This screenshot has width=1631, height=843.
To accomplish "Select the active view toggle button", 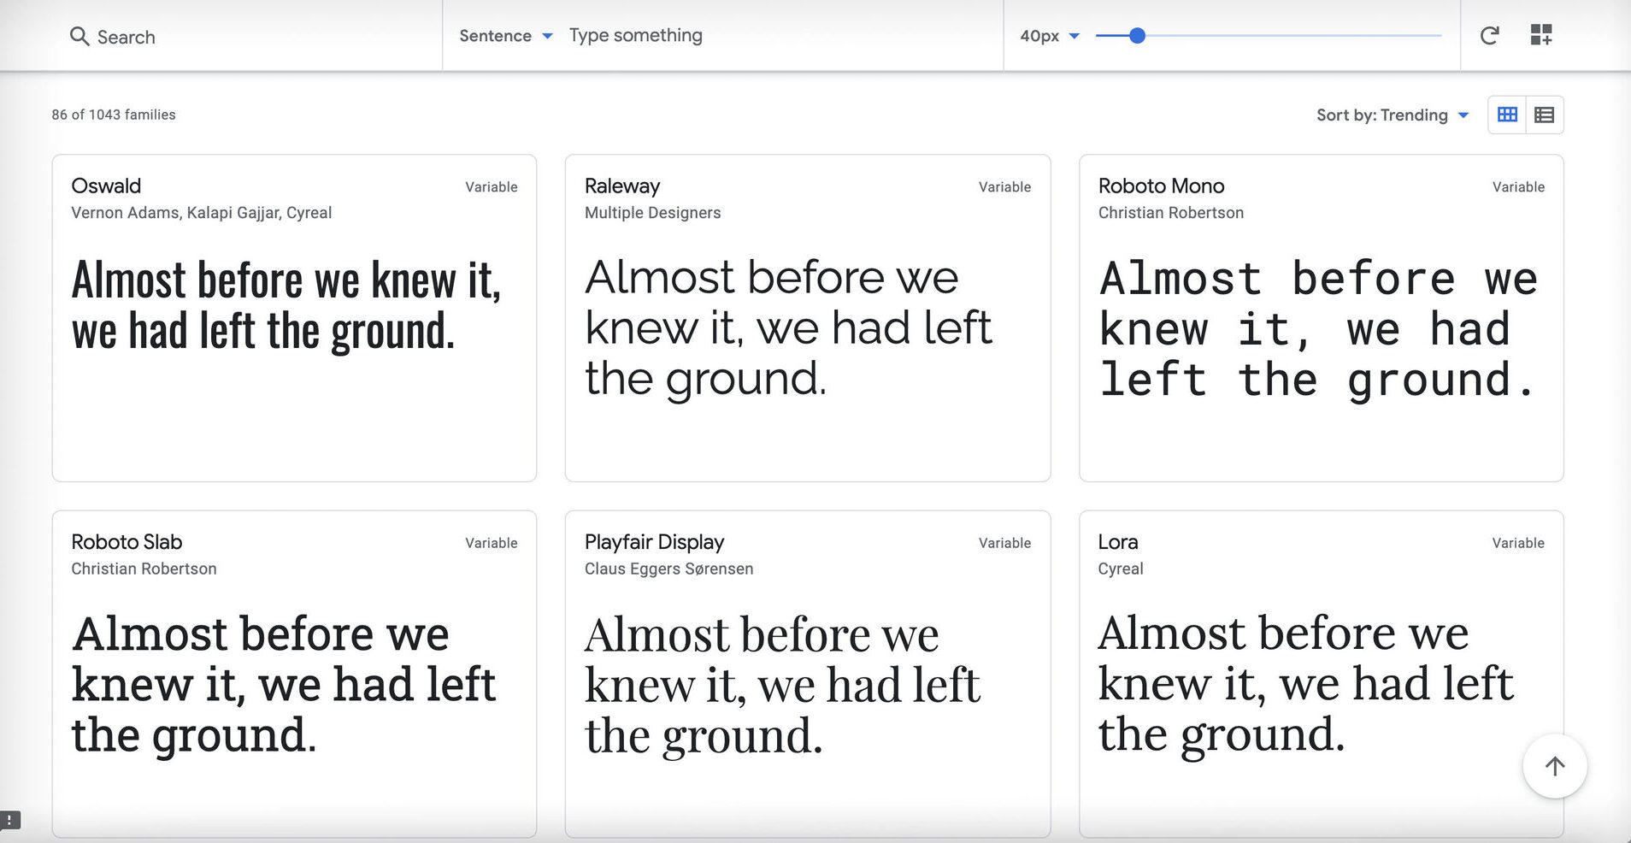I will [1507, 114].
